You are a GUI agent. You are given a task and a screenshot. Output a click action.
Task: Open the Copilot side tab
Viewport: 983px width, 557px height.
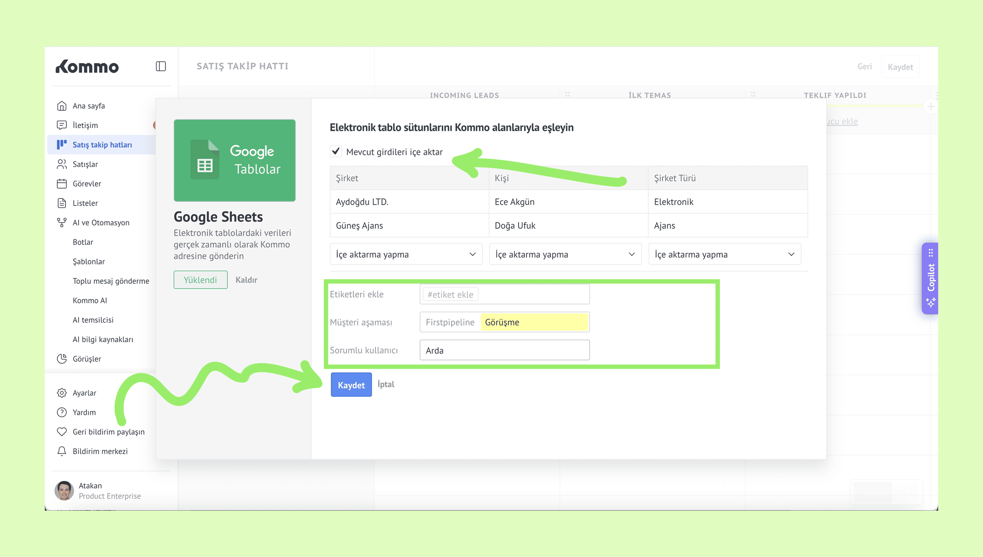930,278
